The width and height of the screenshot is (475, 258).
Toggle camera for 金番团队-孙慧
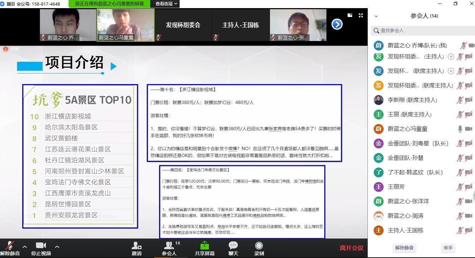469,158
